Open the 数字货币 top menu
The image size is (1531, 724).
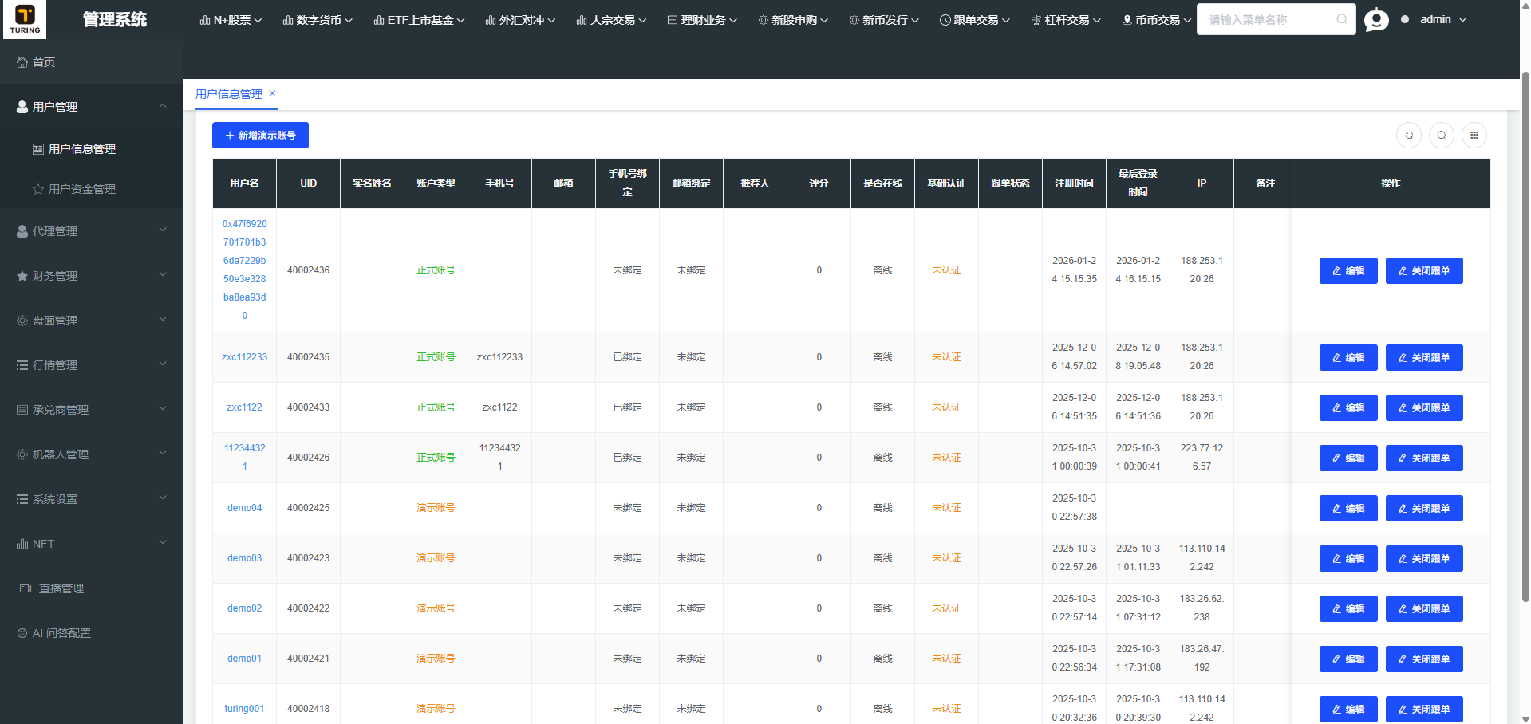tap(318, 20)
